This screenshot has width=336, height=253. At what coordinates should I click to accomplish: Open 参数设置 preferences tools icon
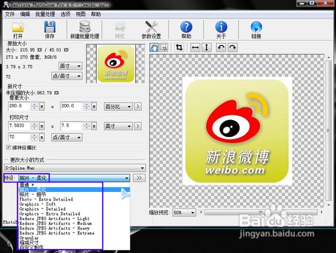[x=151, y=30]
